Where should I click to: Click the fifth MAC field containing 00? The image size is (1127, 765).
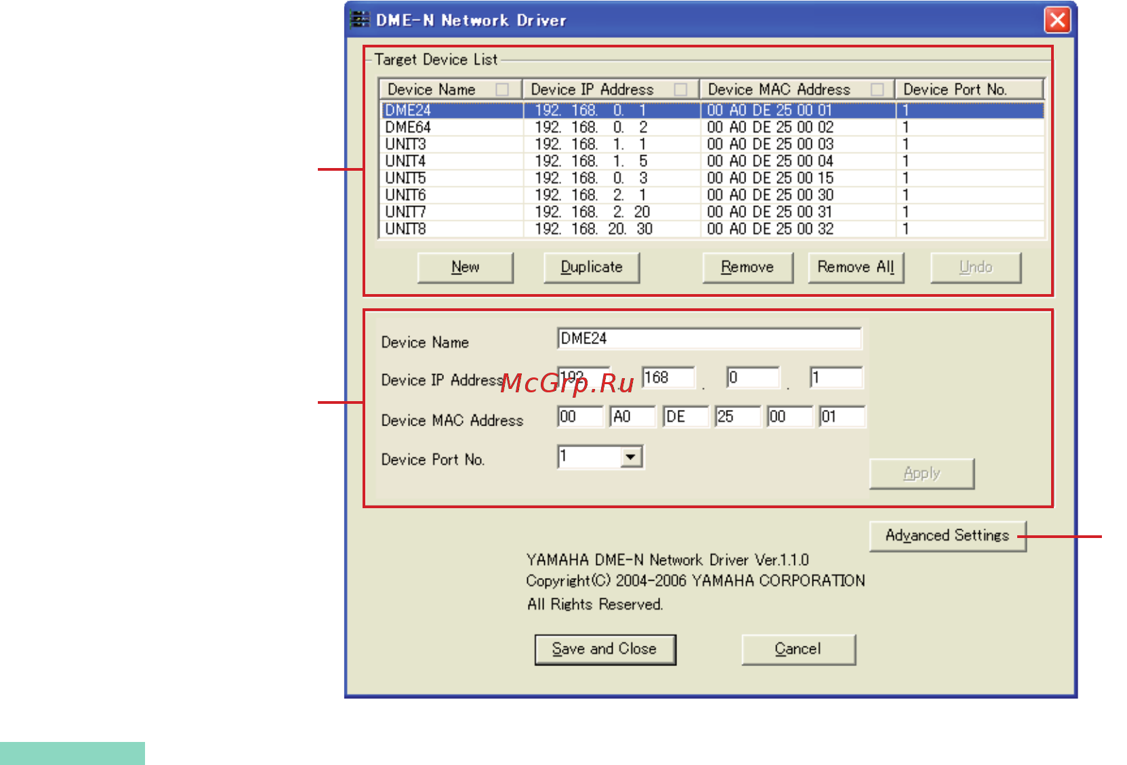click(790, 417)
